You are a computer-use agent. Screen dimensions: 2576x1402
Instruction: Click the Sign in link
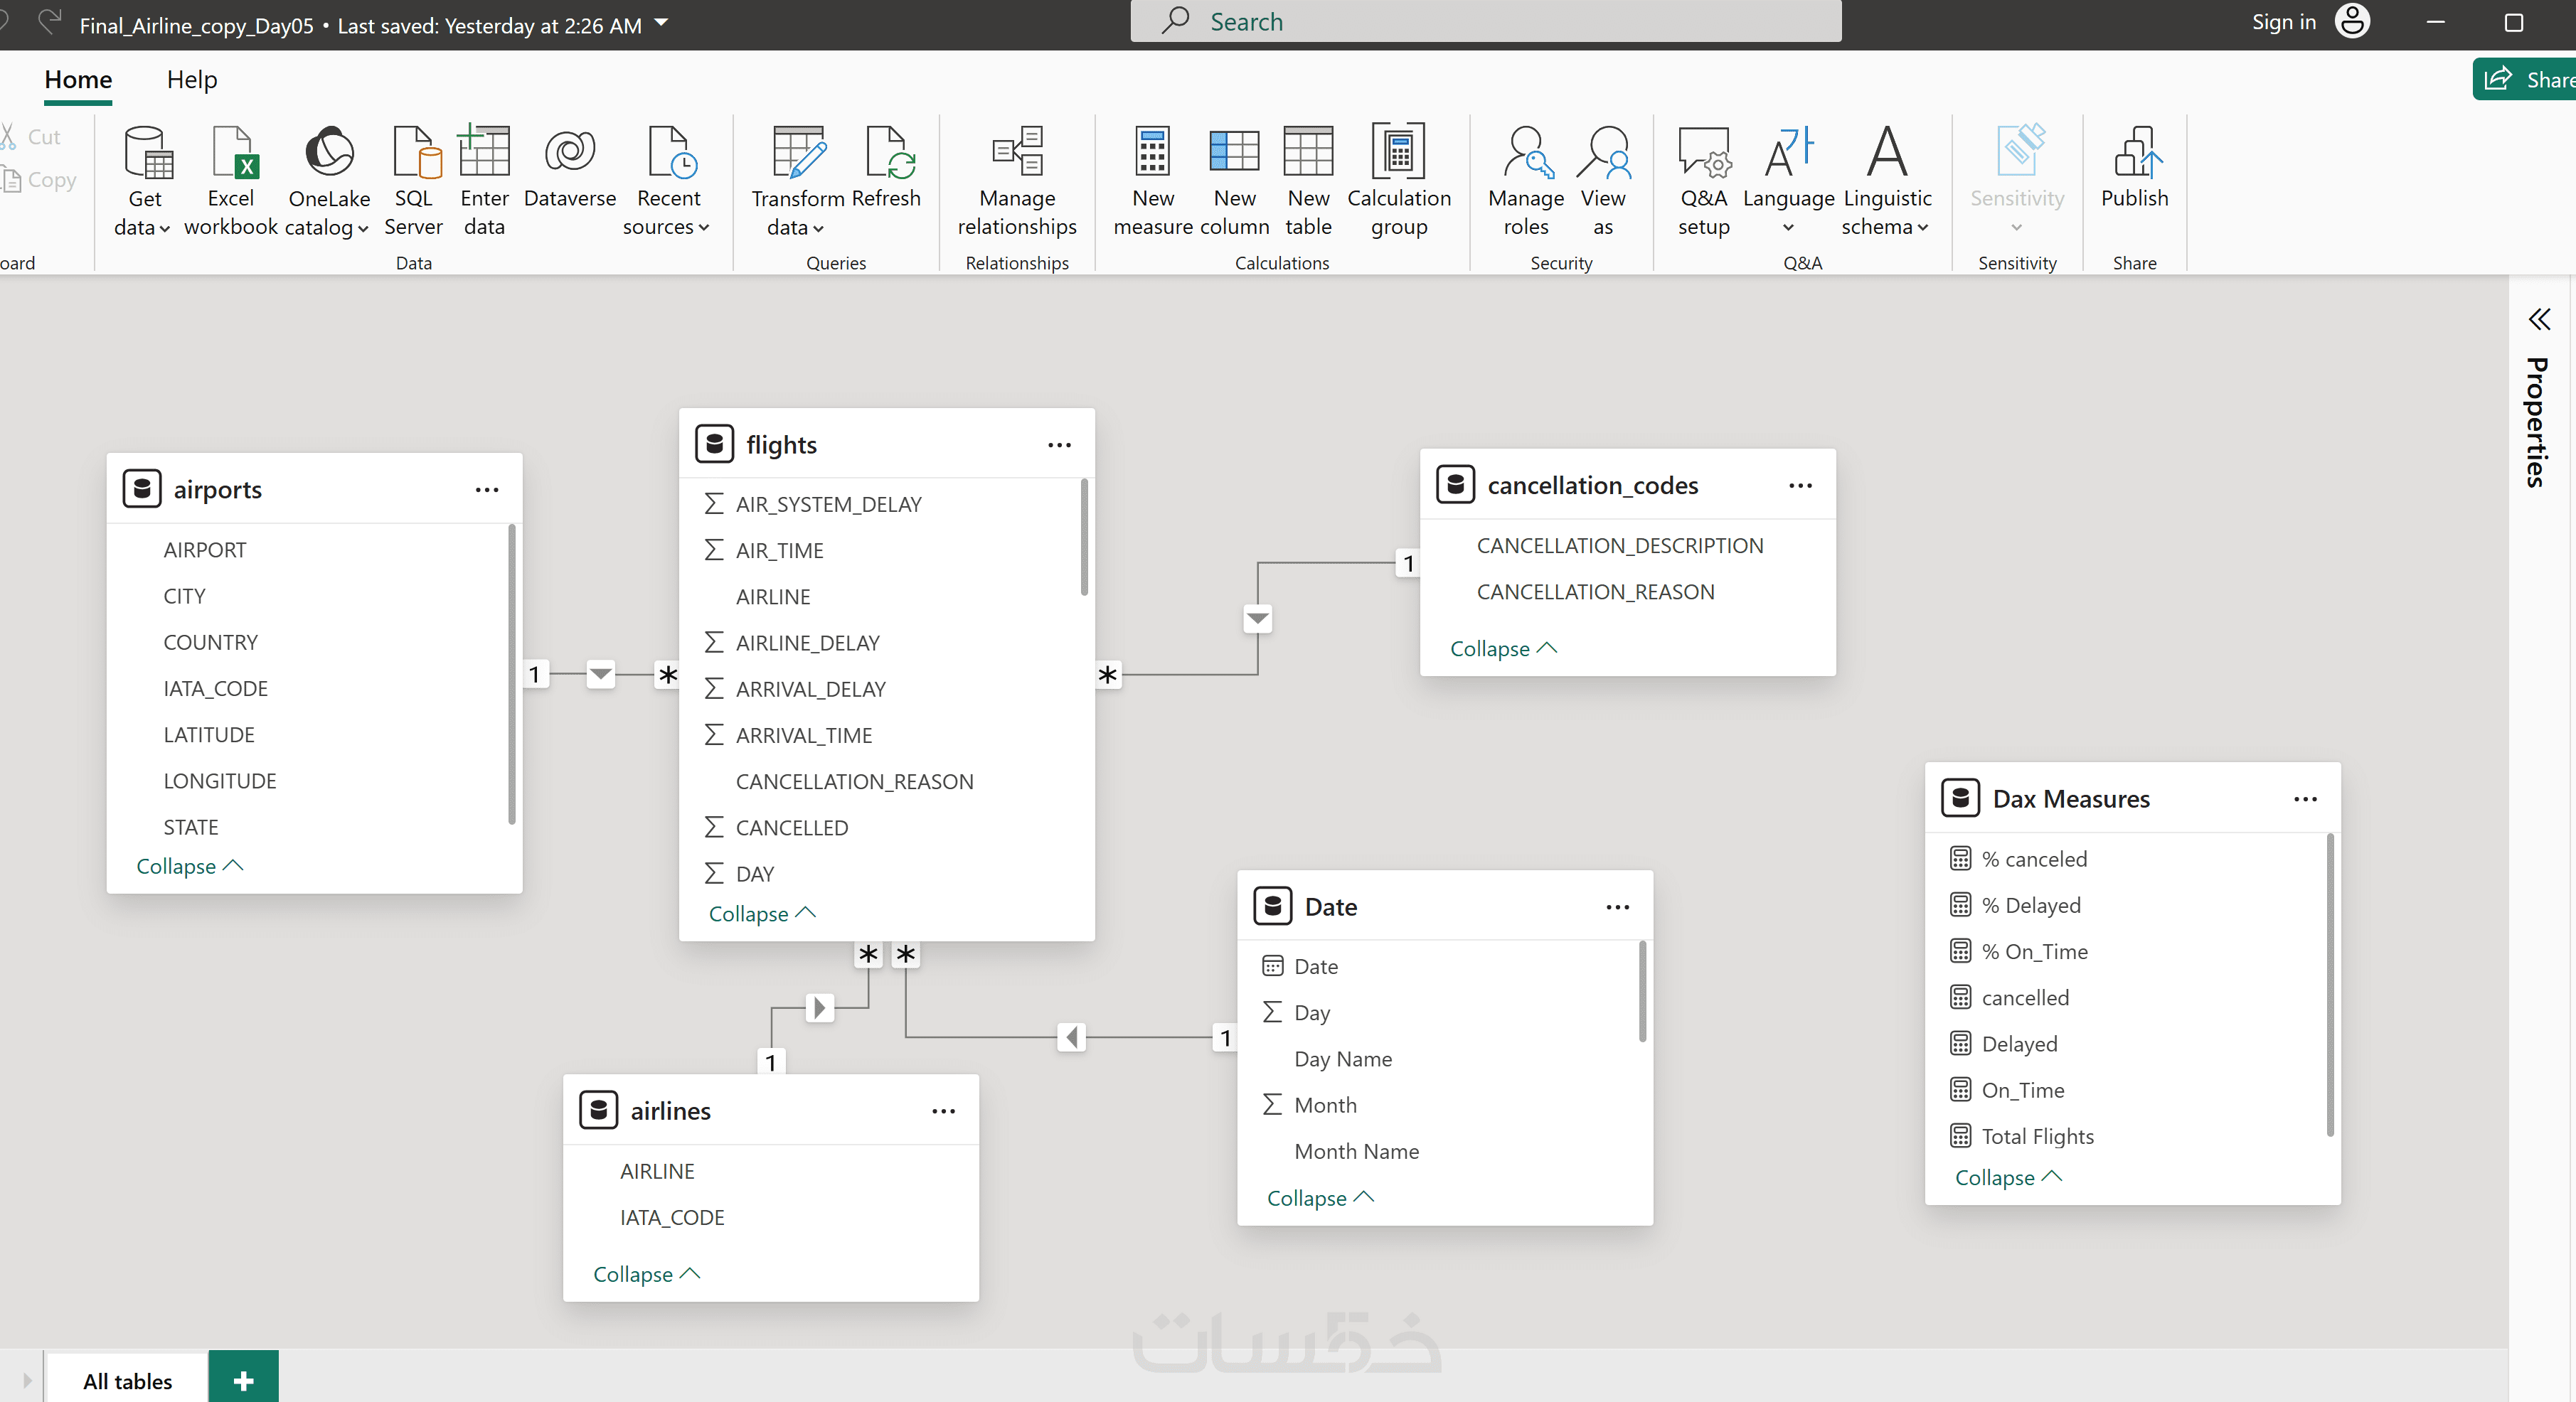coord(2283,22)
